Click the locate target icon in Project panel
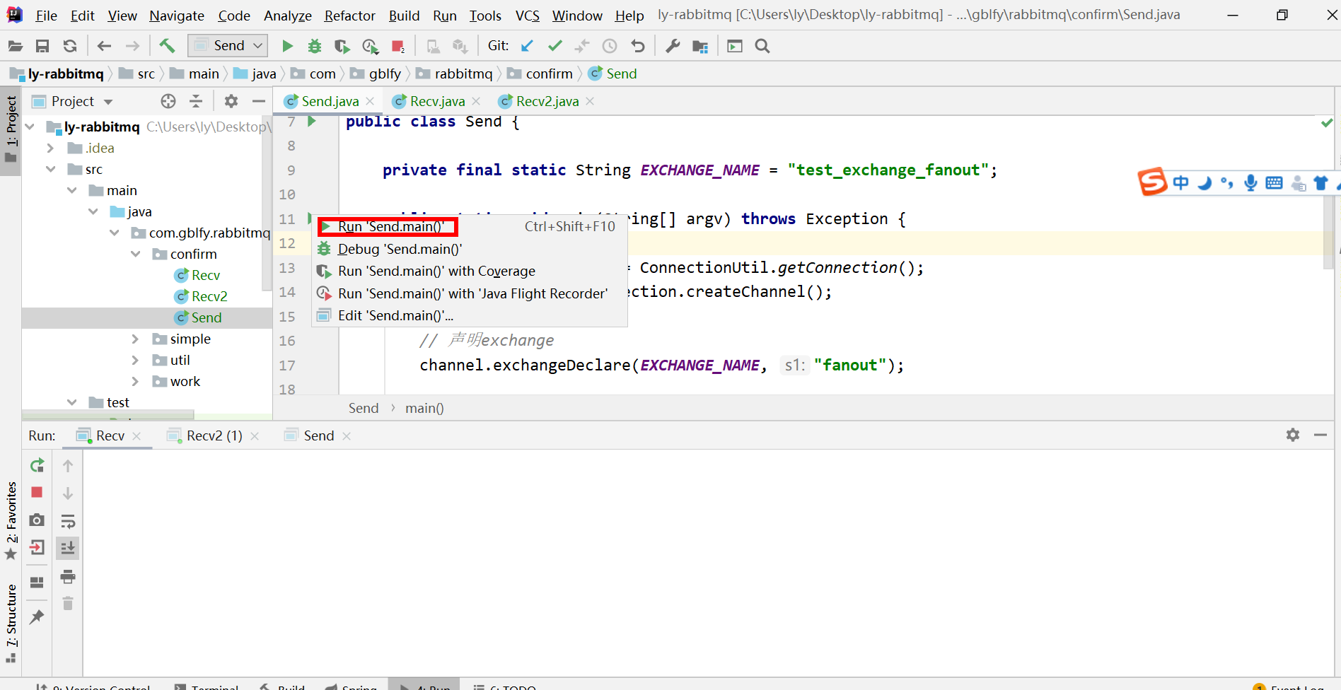Viewport: 1341px width, 690px height. (168, 101)
